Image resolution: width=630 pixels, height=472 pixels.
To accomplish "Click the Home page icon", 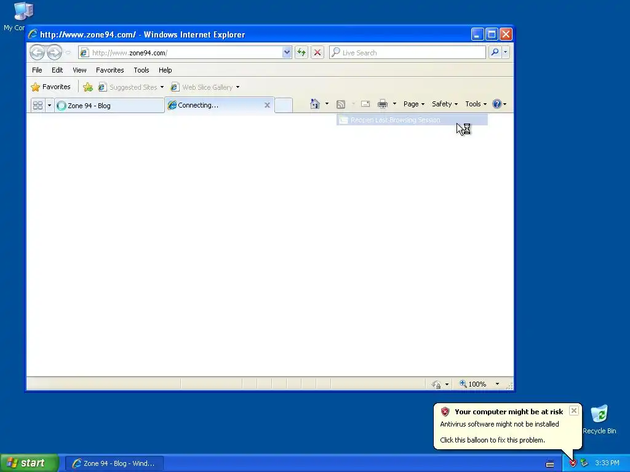I will 315,104.
